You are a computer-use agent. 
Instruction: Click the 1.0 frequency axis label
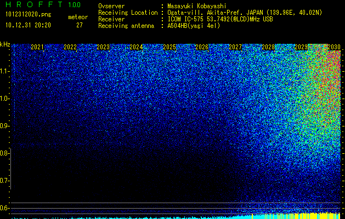point(4,99)
